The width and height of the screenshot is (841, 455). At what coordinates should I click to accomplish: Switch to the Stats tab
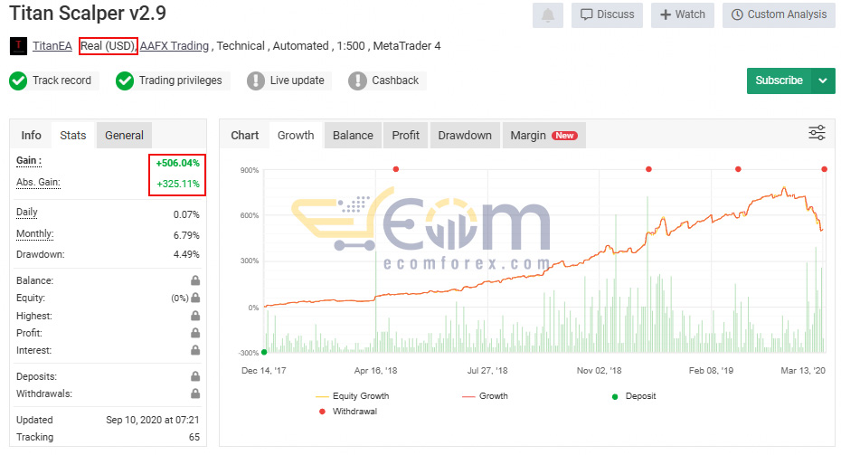click(x=73, y=135)
